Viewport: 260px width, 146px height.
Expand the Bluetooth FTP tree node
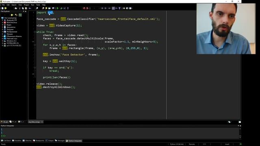pos(3,20)
